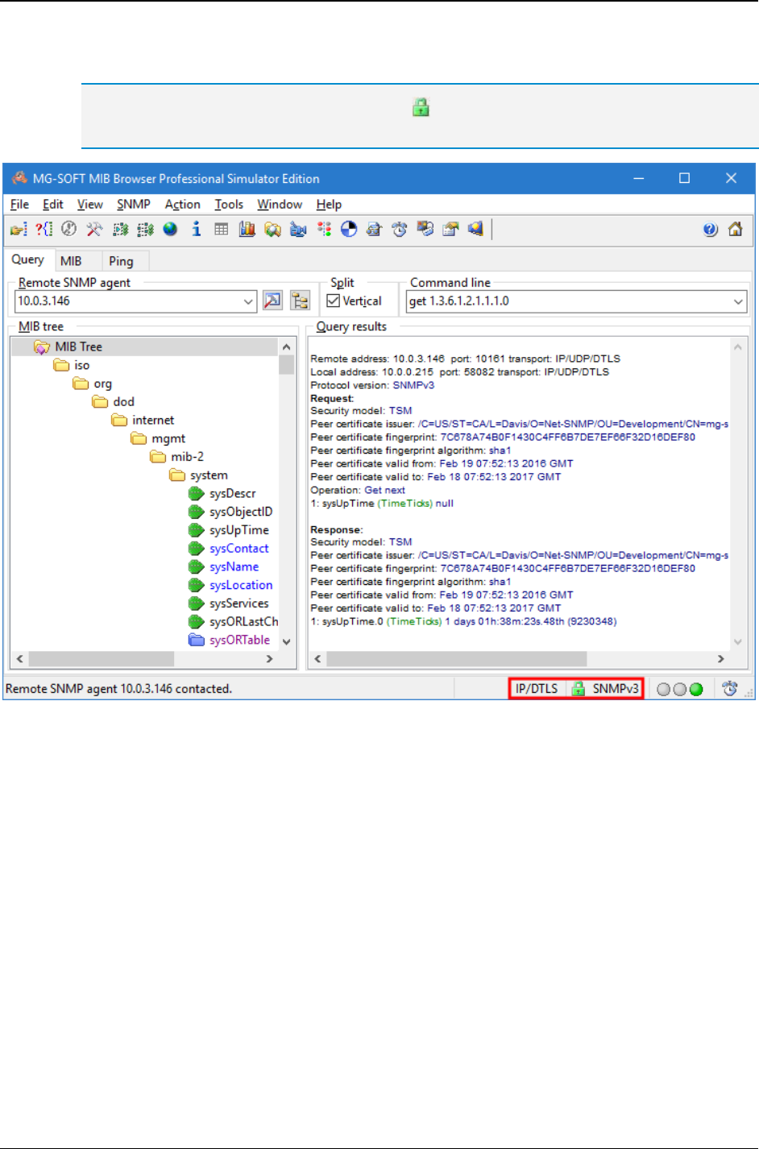Click the blue globe toolbar icon
The width and height of the screenshot is (759, 1149).
170,230
